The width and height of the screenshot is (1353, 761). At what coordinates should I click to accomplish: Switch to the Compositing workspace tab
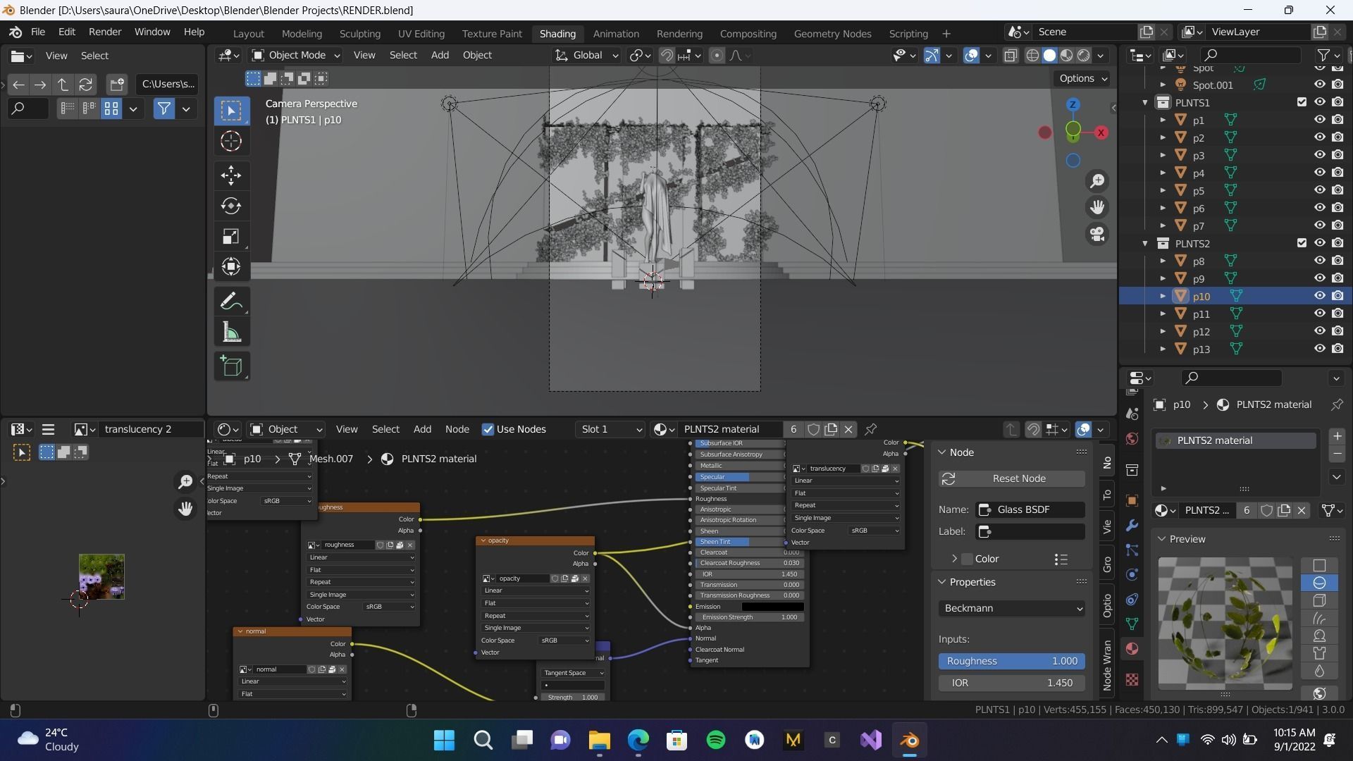pyautogui.click(x=748, y=33)
